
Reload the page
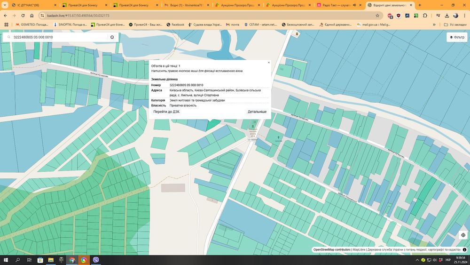coord(22,15)
